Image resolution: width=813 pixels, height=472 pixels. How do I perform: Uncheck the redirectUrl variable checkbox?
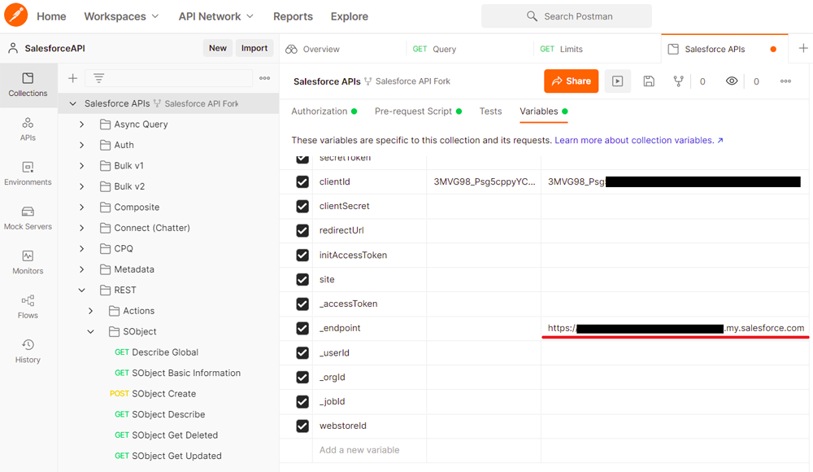pyautogui.click(x=302, y=230)
